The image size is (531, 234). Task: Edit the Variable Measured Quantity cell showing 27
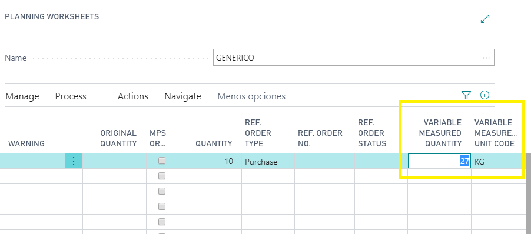(439, 161)
